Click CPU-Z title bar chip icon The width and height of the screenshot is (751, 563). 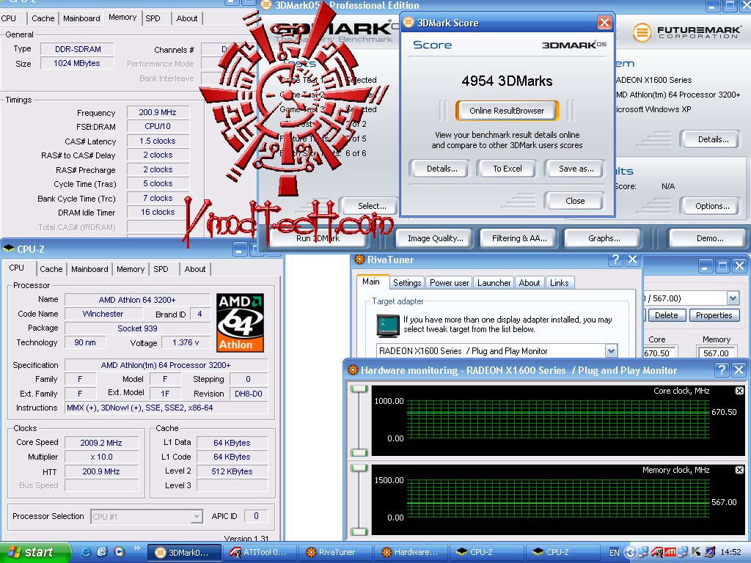pyautogui.click(x=9, y=249)
